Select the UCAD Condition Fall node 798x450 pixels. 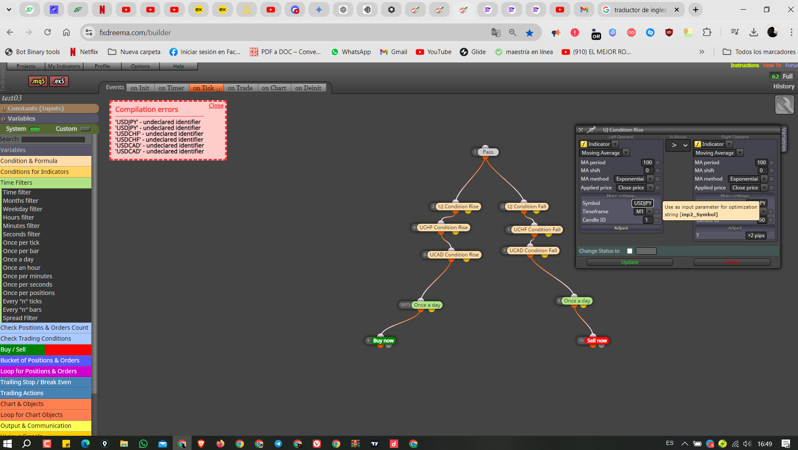533,251
